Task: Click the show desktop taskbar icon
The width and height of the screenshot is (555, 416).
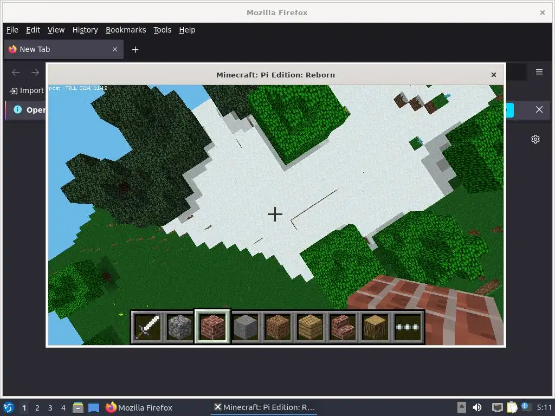Action: coord(94,407)
